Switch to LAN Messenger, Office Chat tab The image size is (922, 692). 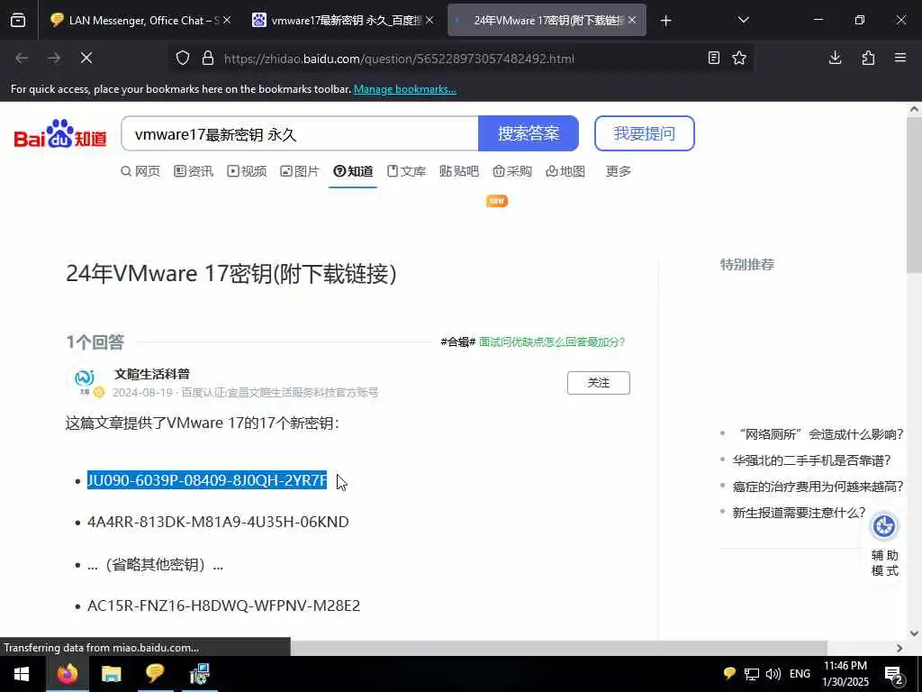click(140, 21)
